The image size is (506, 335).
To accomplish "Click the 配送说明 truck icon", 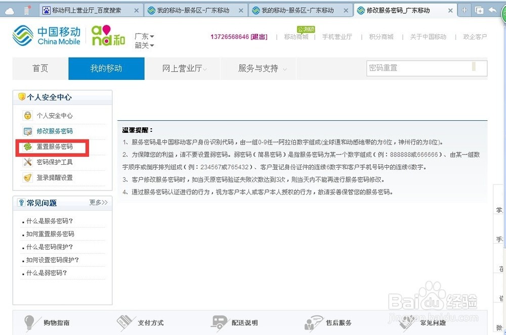I will [219, 322].
